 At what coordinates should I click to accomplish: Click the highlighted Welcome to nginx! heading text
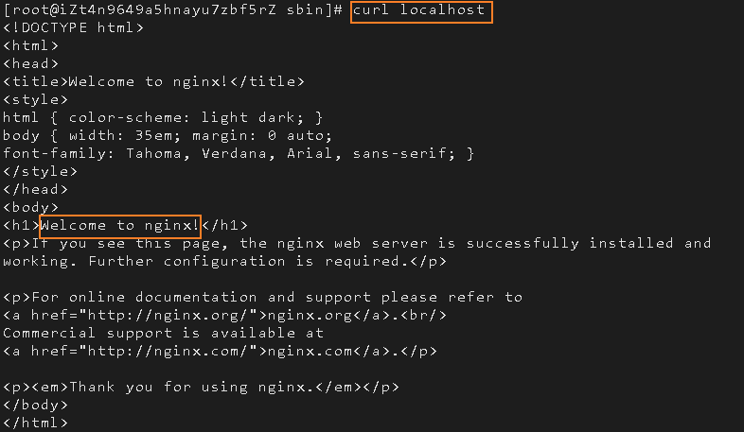120,226
